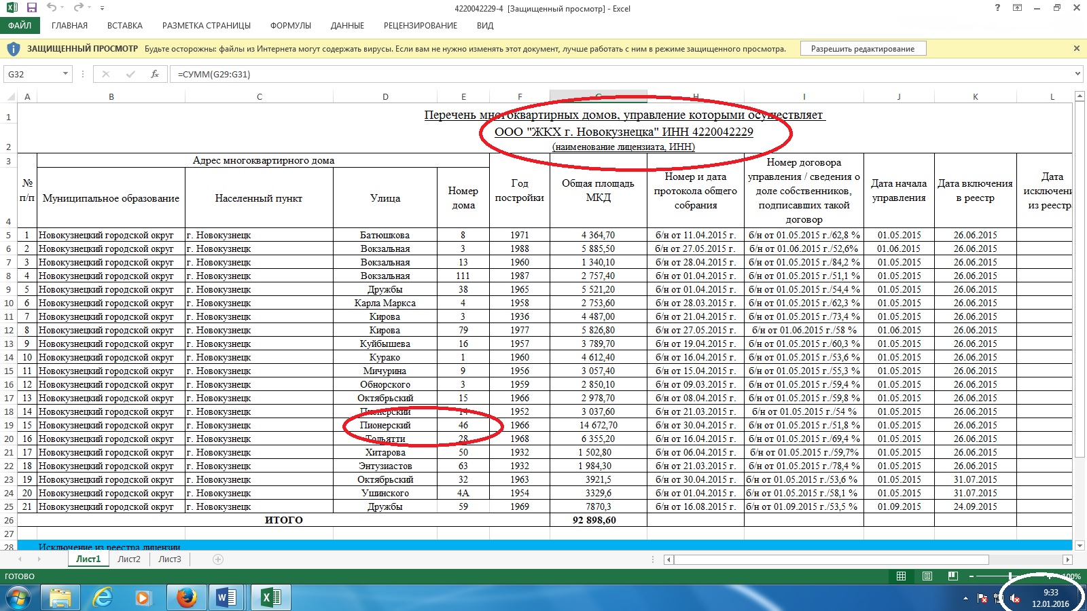Expand the formula bar with chevron

(1077, 74)
